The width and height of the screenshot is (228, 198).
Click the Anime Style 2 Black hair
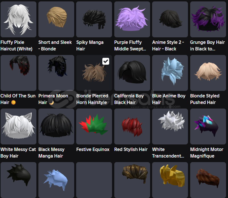tap(170, 19)
